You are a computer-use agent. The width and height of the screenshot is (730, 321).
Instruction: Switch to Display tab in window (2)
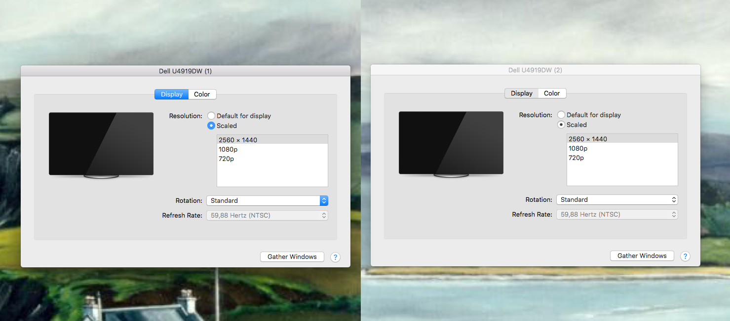pyautogui.click(x=522, y=93)
